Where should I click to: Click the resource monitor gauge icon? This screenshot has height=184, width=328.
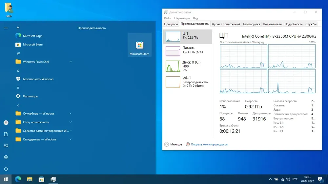coord(188,144)
